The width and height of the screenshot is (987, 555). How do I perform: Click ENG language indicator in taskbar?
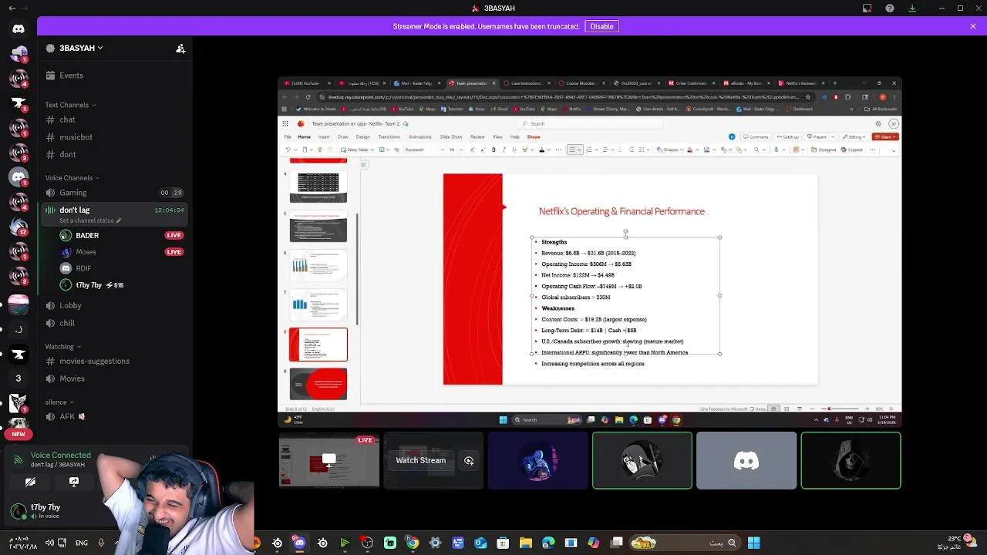point(81,543)
